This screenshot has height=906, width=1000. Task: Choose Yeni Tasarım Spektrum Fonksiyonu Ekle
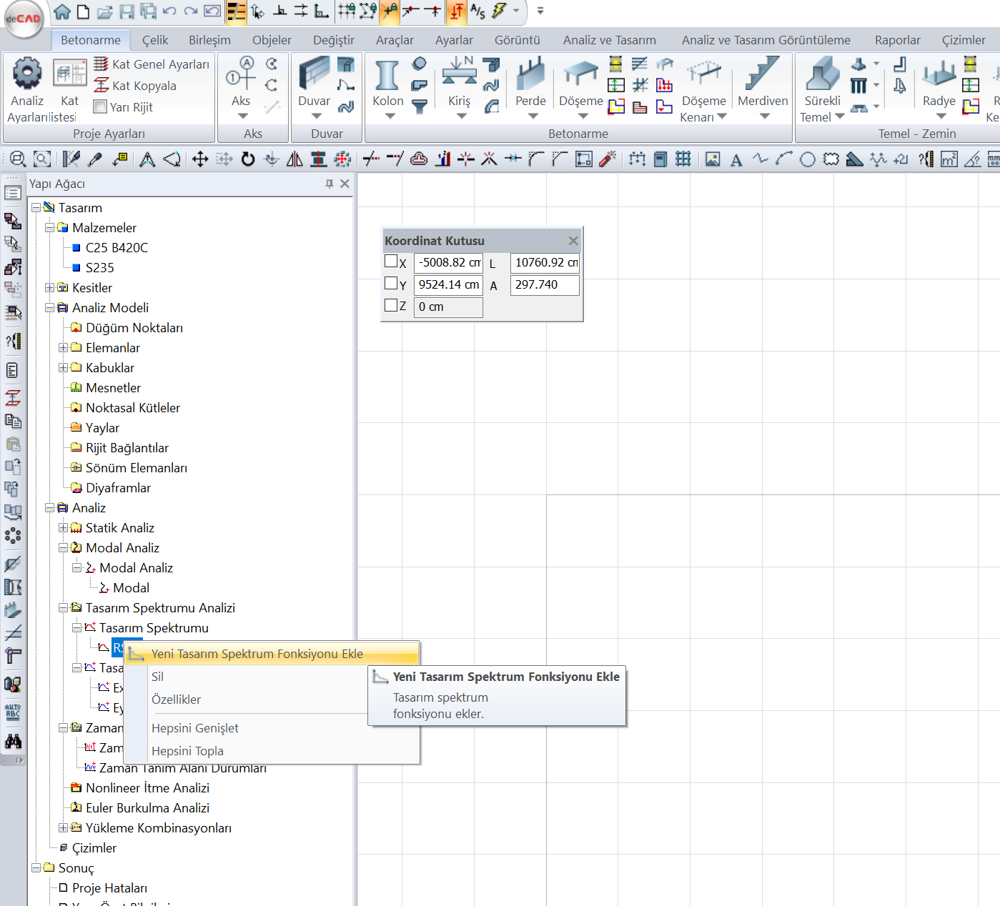coord(257,654)
